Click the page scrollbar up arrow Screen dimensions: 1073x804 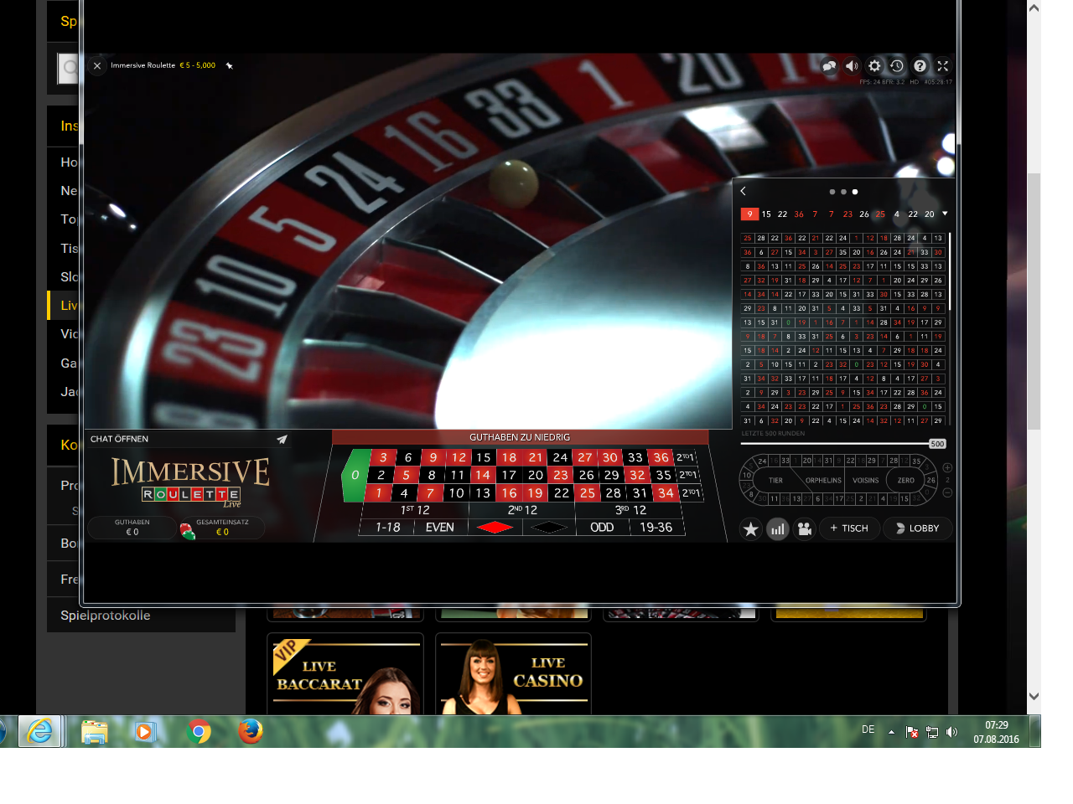click(x=1034, y=8)
